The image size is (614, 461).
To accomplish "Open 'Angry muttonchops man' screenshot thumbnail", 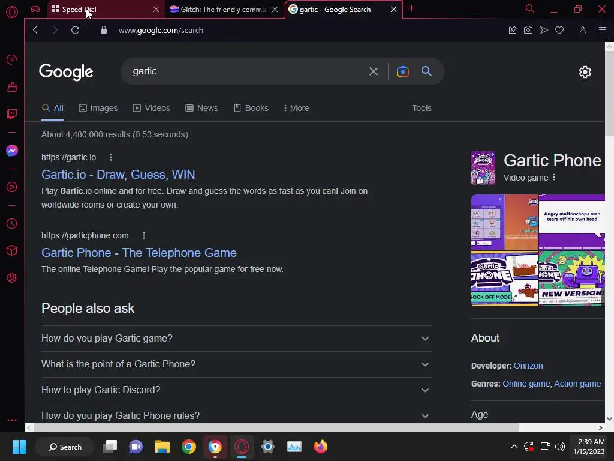I will [x=571, y=221].
